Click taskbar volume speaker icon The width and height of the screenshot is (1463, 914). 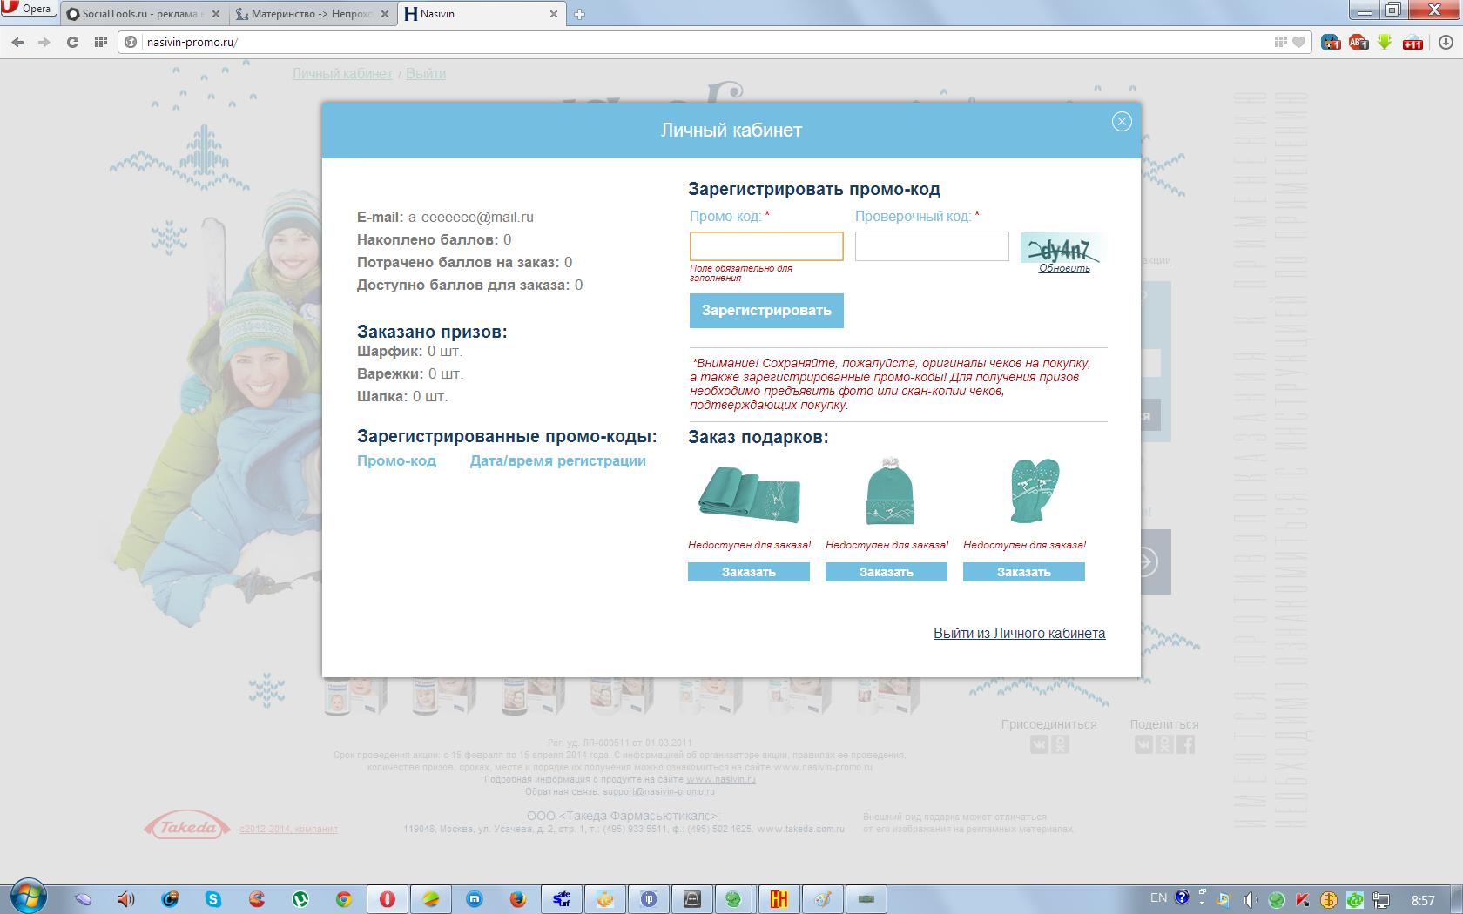[126, 899]
